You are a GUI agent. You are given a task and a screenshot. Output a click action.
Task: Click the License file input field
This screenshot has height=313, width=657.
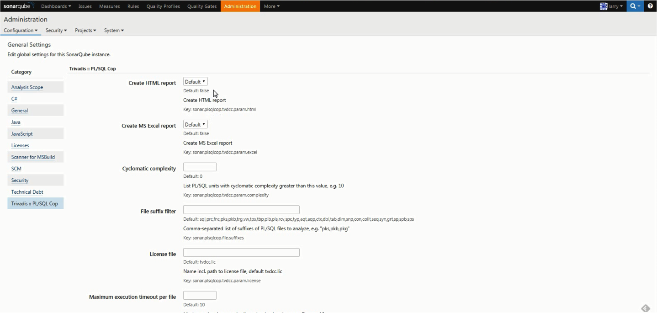(x=241, y=253)
